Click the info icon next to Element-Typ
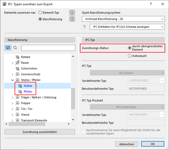Image resolution: width=169 pixels, height=150 pixels. click(x=72, y=13)
